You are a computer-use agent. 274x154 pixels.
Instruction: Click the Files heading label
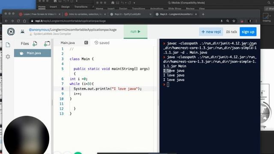click(x=25, y=44)
